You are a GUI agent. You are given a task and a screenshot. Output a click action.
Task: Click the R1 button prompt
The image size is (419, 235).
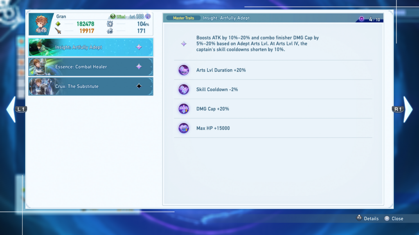coord(398,109)
